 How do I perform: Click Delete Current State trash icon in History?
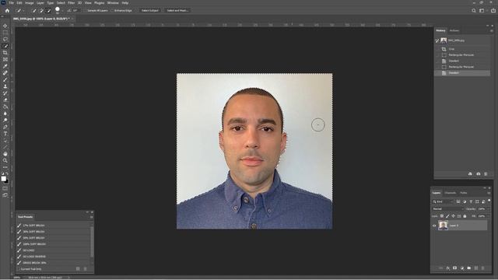[x=486, y=174]
